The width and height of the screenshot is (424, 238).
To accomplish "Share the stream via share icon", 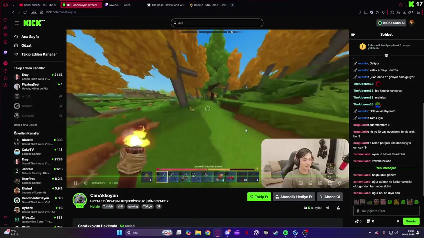I will coord(328,208).
